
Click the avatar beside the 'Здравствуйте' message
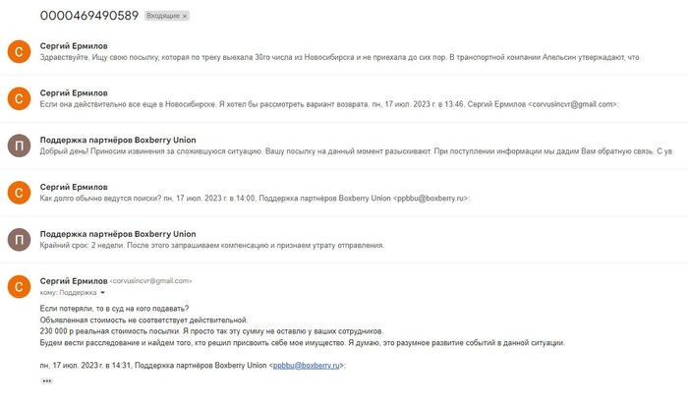(x=18, y=52)
